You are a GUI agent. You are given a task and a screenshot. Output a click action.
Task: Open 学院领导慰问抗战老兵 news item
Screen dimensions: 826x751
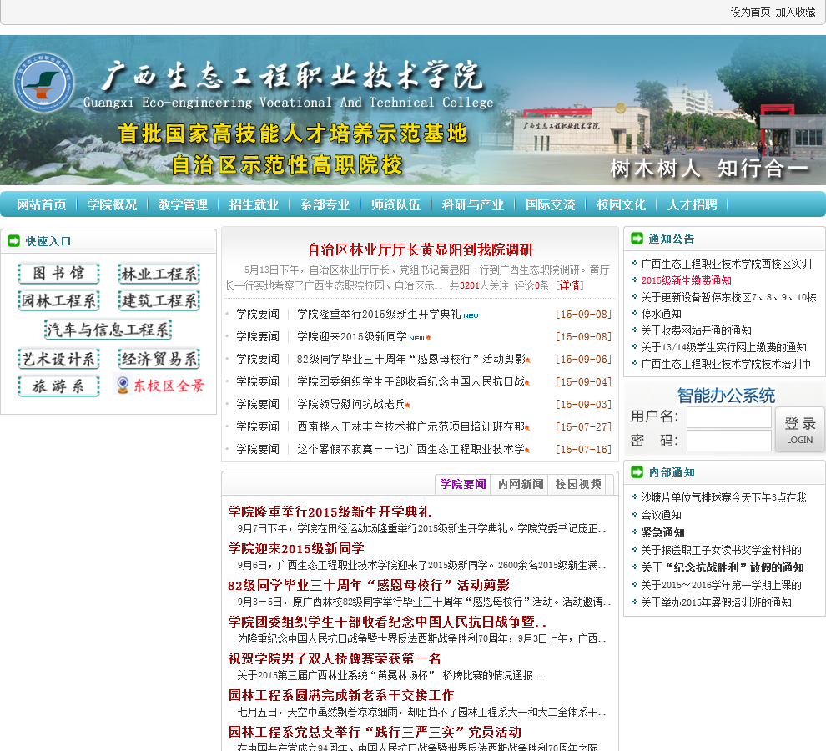click(350, 404)
